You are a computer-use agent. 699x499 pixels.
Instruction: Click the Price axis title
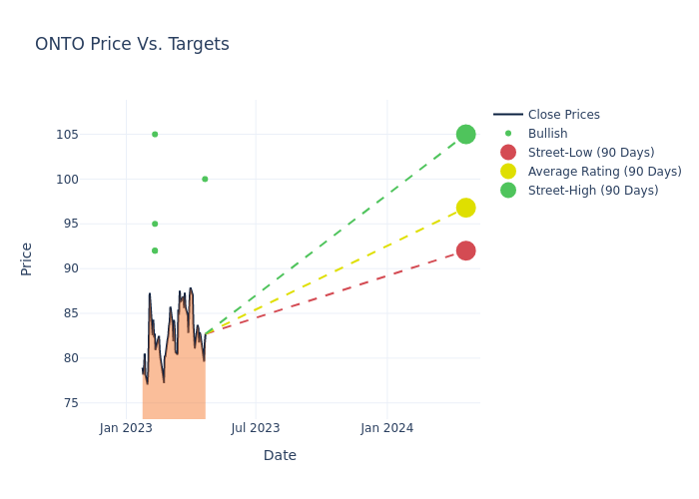(27, 258)
